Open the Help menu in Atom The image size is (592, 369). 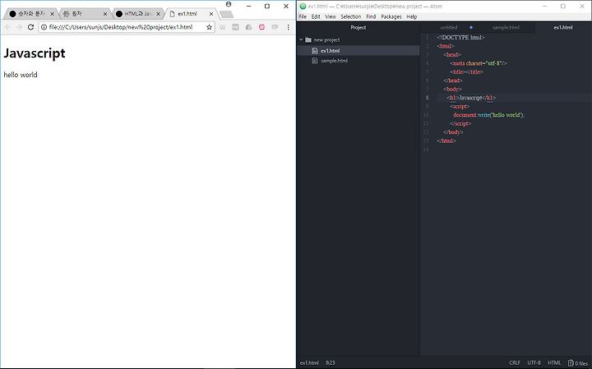pos(412,16)
